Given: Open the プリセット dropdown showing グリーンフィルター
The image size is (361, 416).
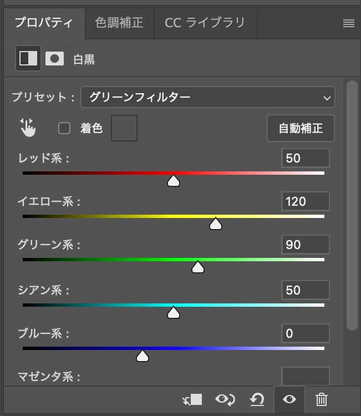Looking at the screenshot, I should click(208, 97).
